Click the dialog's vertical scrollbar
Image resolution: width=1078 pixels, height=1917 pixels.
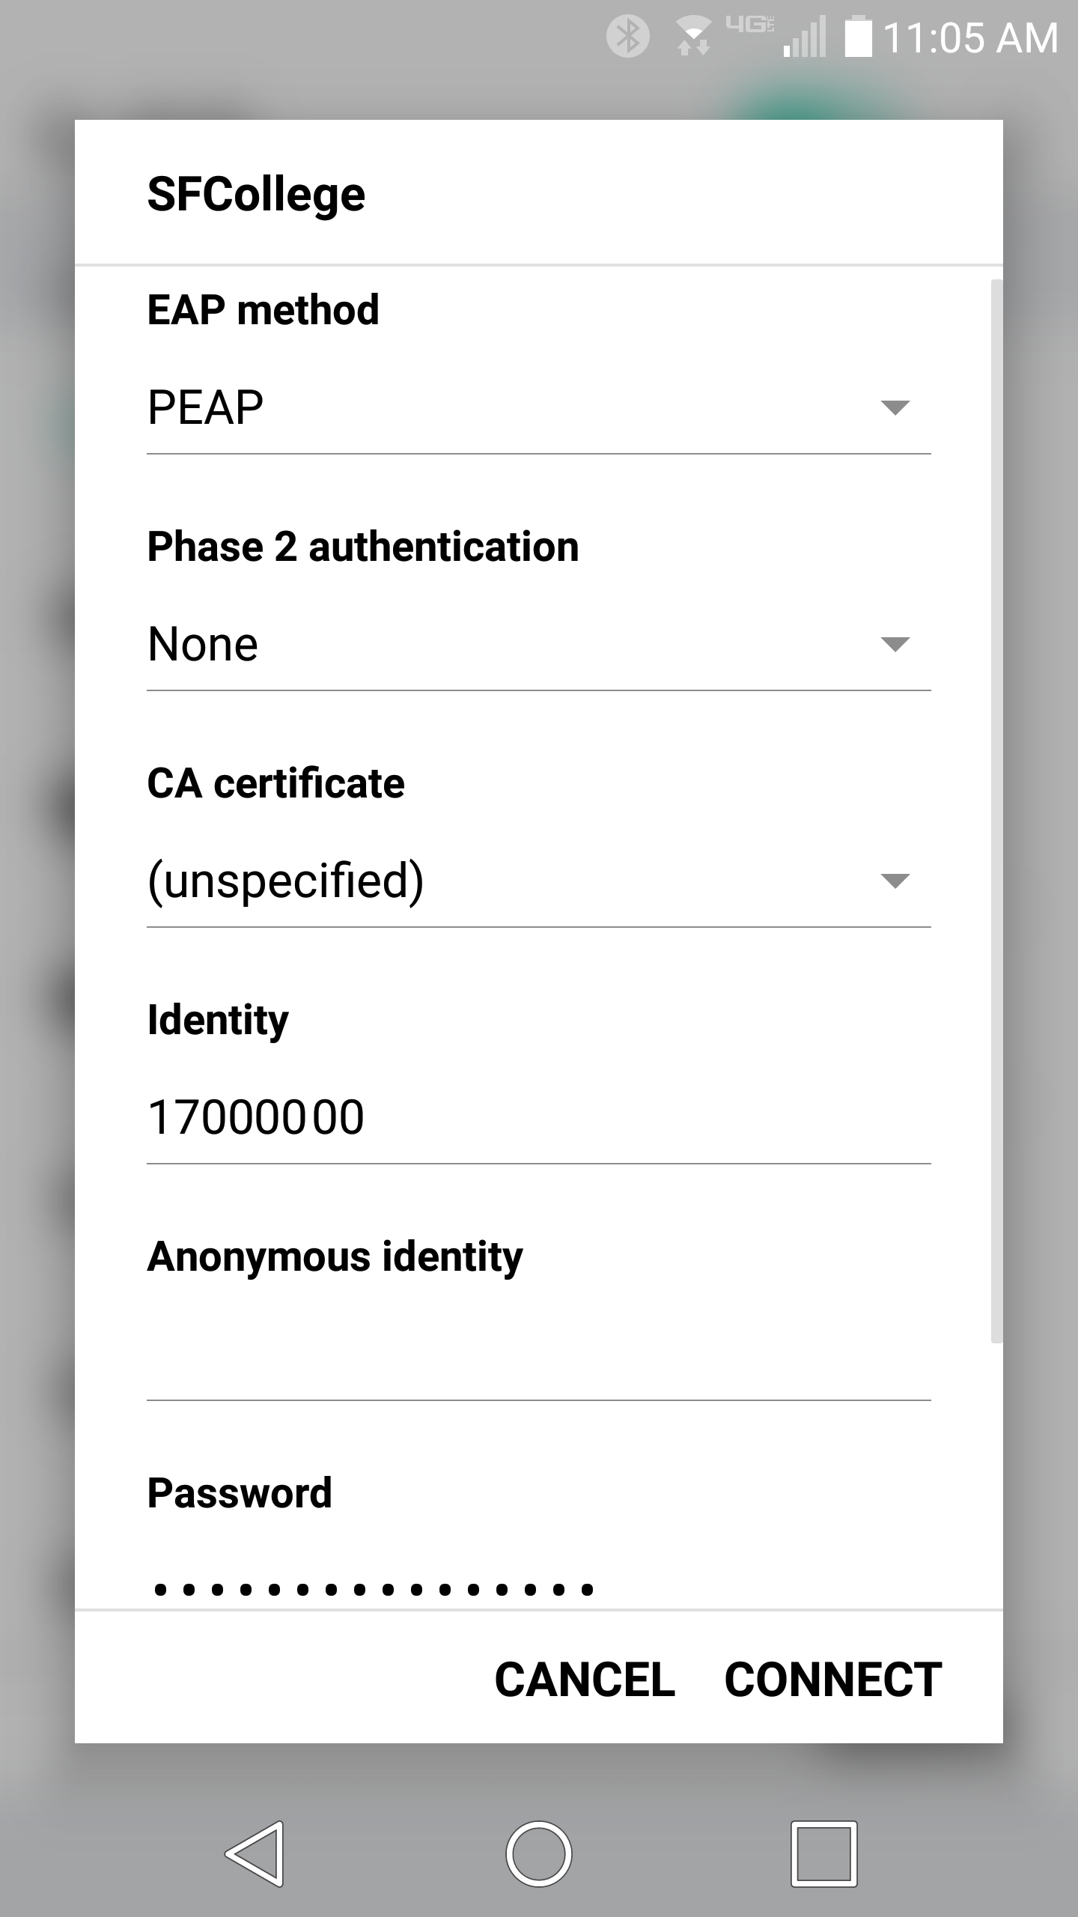996,809
